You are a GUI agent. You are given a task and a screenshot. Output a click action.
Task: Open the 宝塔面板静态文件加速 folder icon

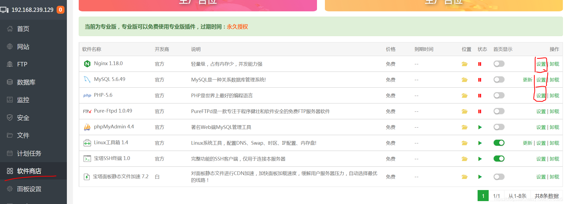point(464,177)
